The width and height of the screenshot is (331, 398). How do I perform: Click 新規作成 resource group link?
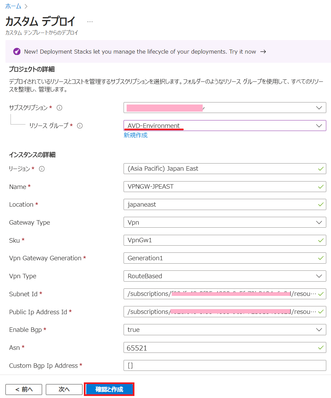coord(135,135)
